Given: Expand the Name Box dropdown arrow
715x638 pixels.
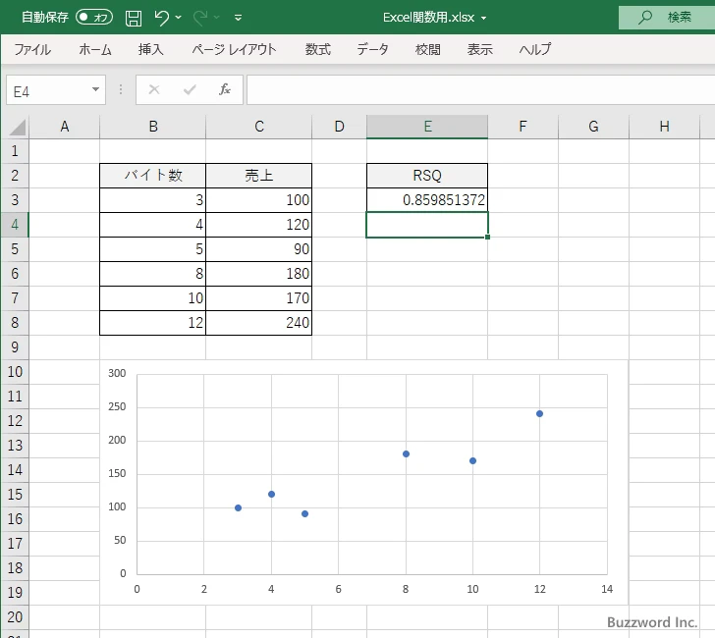Looking at the screenshot, I should (96, 89).
